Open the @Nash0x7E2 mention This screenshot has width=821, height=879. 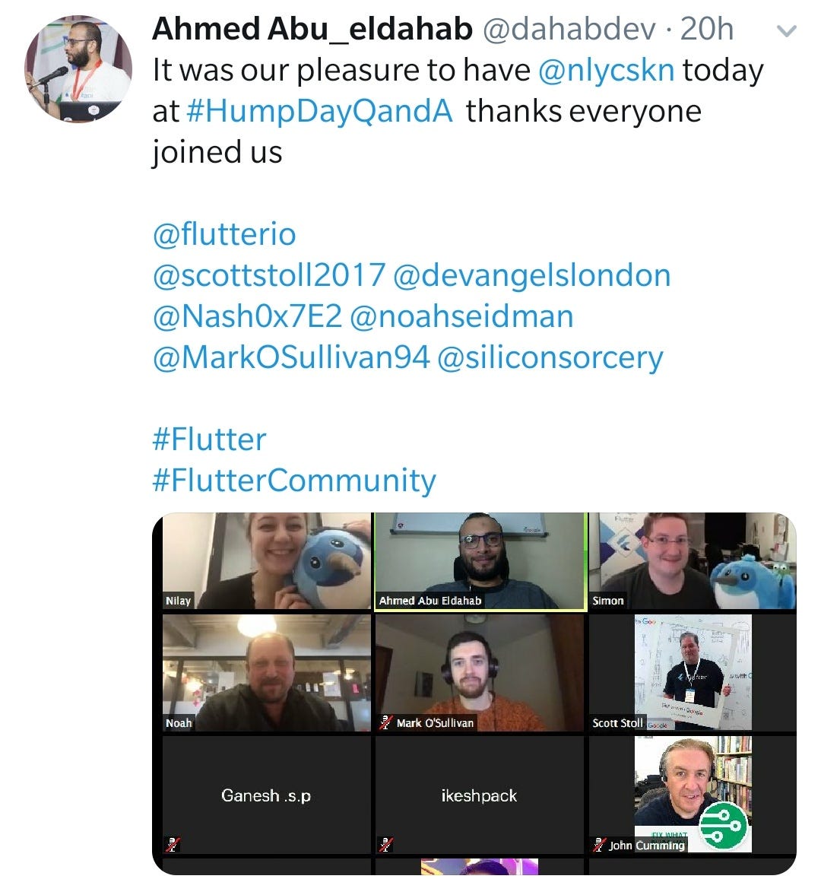(x=247, y=316)
